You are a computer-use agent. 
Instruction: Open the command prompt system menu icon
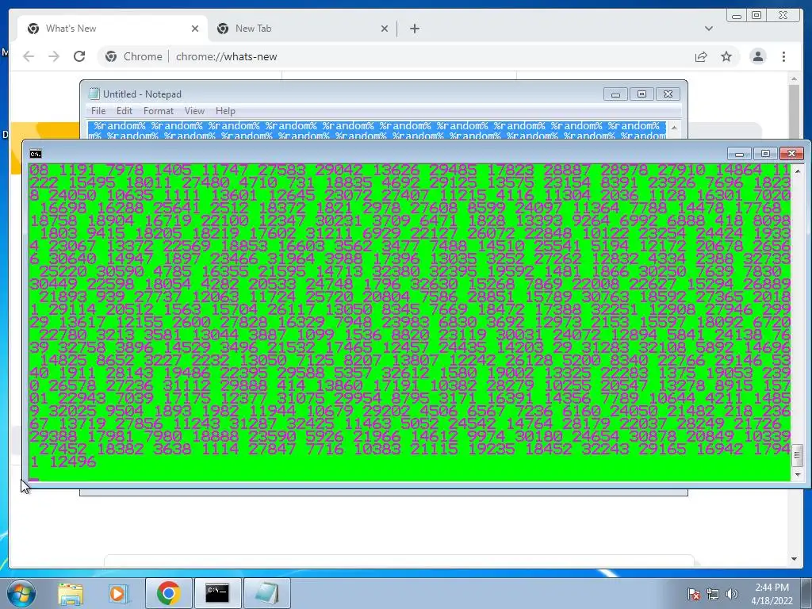[x=35, y=154]
